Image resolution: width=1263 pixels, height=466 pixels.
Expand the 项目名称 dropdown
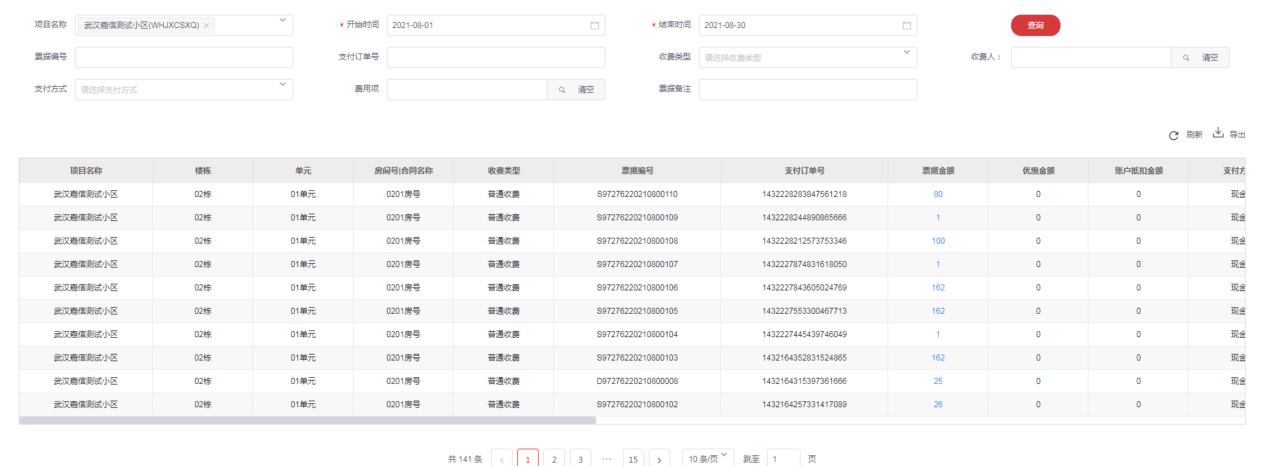coord(282,21)
